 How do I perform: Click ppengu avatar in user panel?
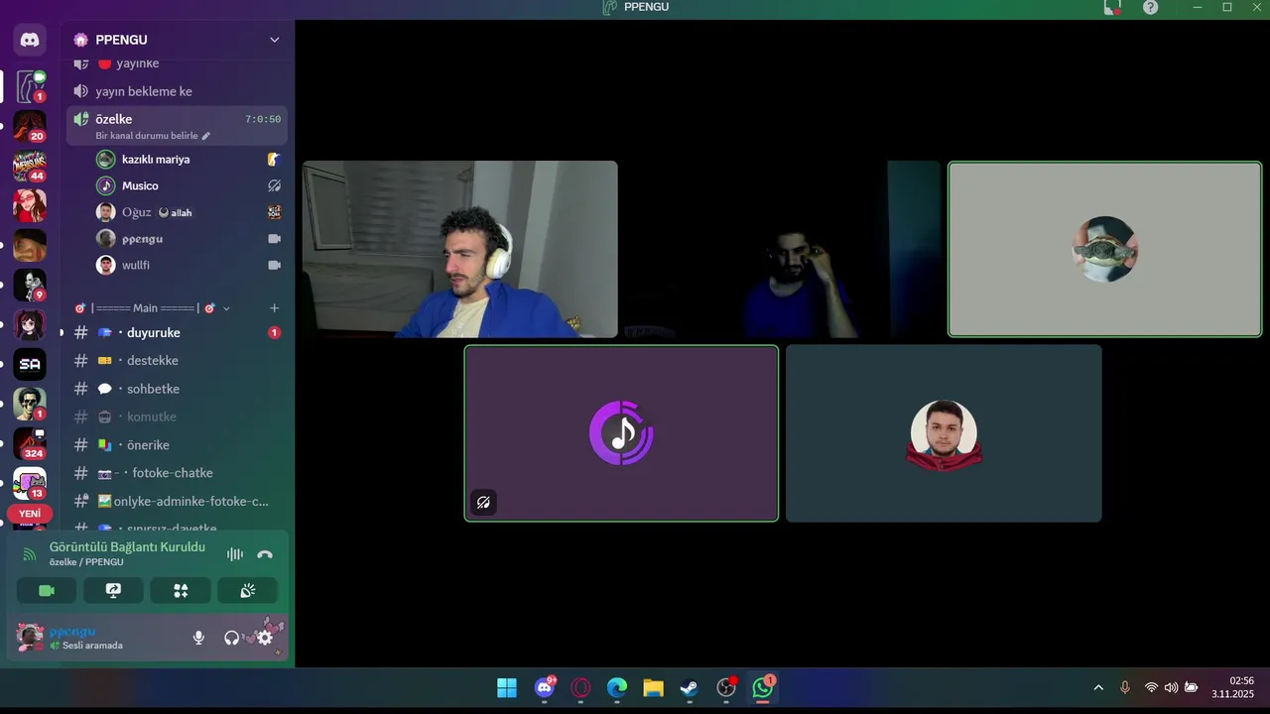[x=31, y=638]
